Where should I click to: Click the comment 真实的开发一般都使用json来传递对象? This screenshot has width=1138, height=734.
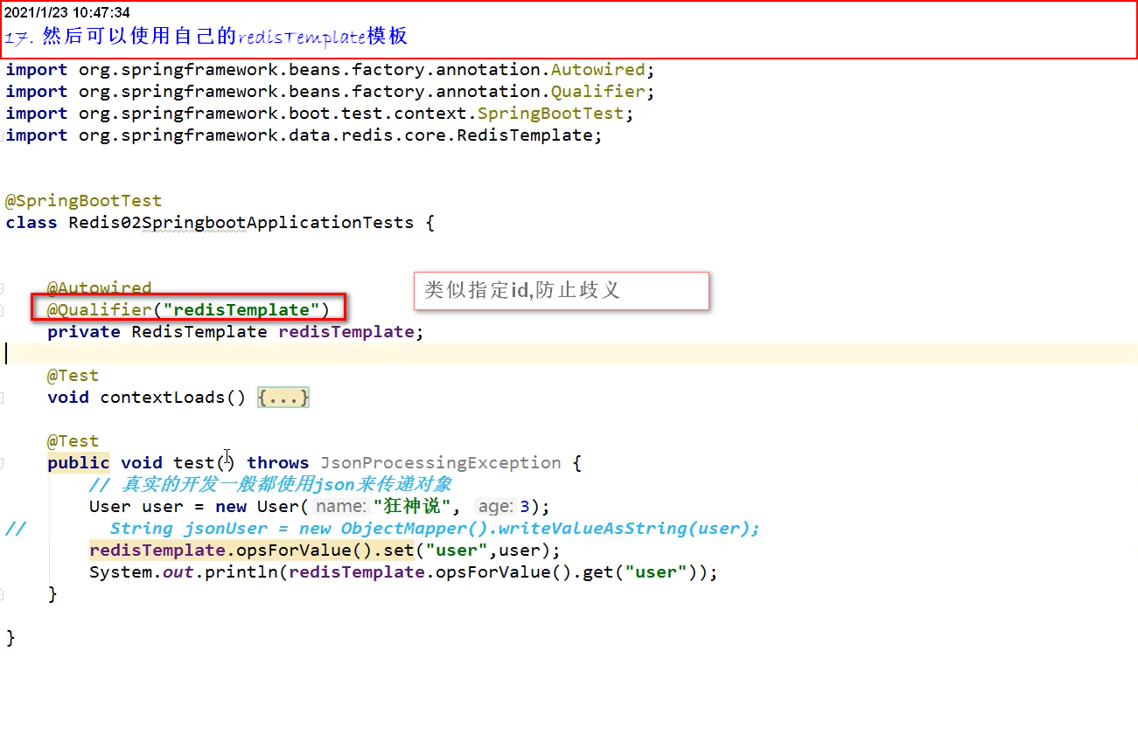tap(270, 485)
